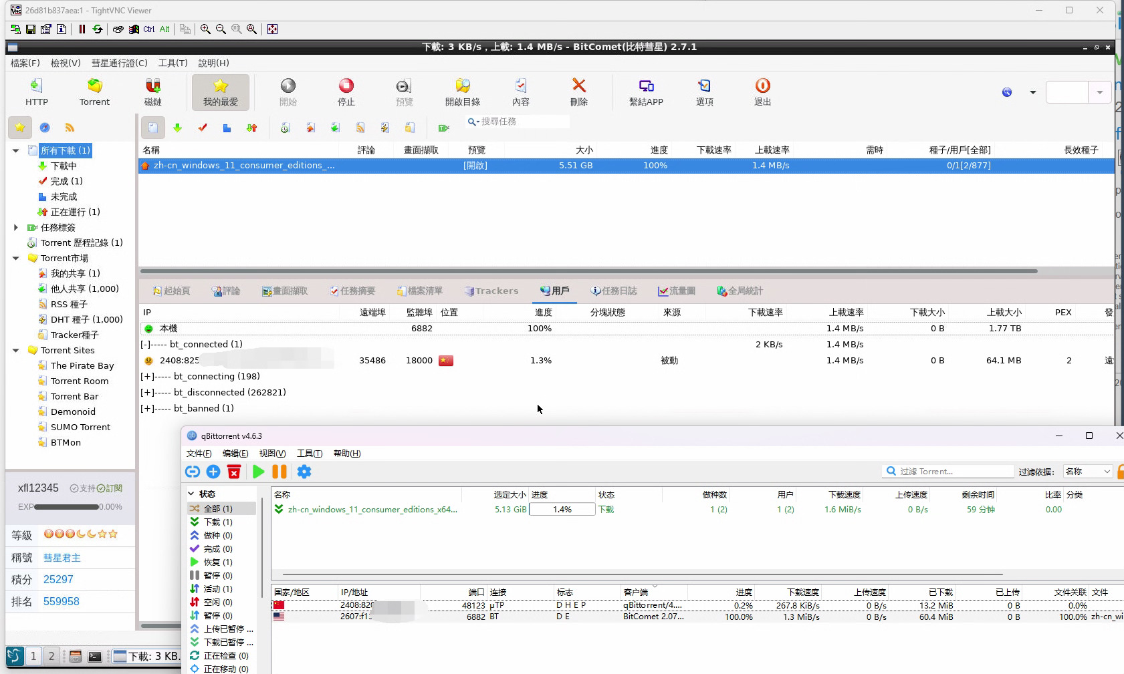This screenshot has height=674, width=1124.
Task: Open the search type dropdown magnifier arrow
Action: coord(473,122)
